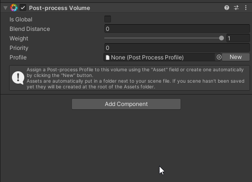Click the Weight slider track middle
The height and width of the screenshot is (182, 252).
[163, 38]
